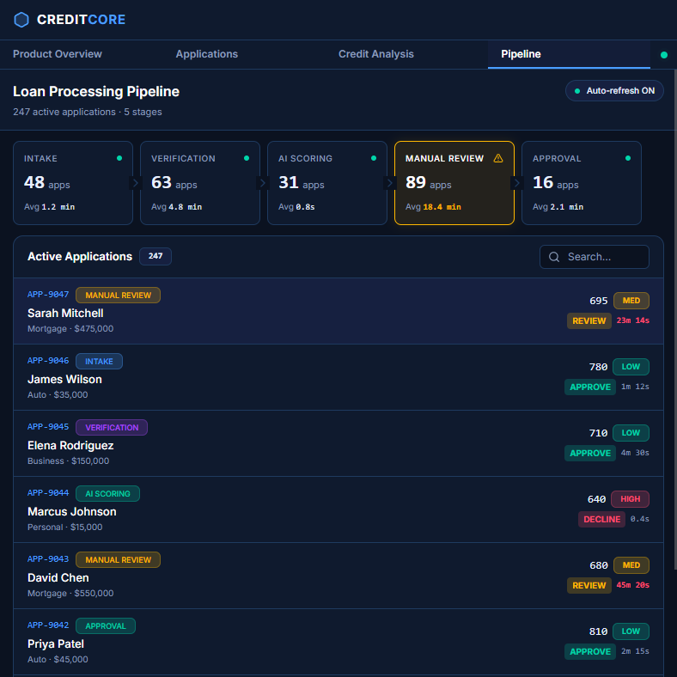Open the Product Overview tab
677x677 pixels.
pos(58,54)
